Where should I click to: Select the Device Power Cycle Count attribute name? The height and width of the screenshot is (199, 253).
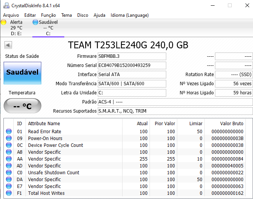pyautogui.click(x=56, y=145)
